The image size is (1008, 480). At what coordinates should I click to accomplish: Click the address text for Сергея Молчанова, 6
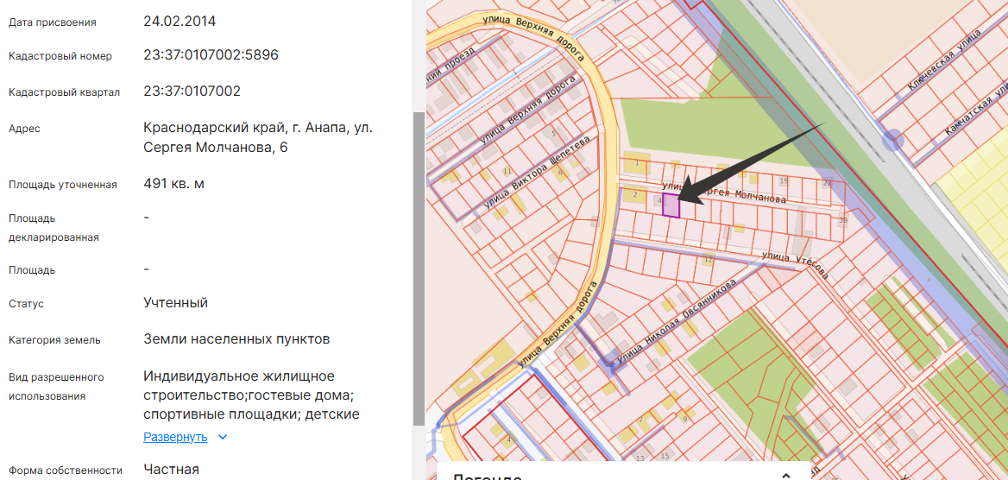pos(258,137)
